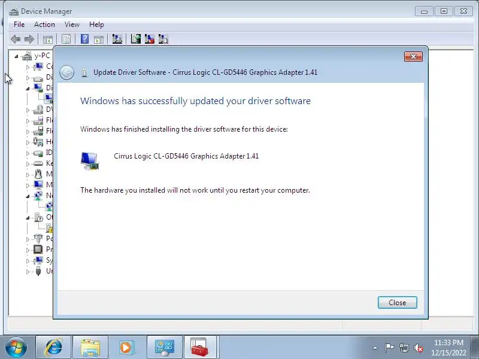Select the Human Interface Devices icon in tree
The height and width of the screenshot is (359, 479).
[38, 142]
